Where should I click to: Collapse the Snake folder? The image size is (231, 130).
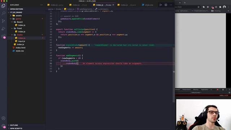(x=20, y=35)
